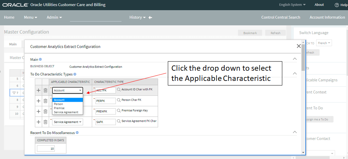Open Control Central Search
This screenshot has width=348, height=159.
tap(281, 17)
